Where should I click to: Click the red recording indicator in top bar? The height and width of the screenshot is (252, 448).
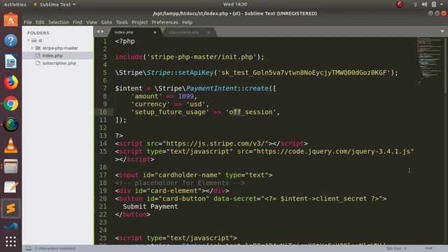click(400, 4)
